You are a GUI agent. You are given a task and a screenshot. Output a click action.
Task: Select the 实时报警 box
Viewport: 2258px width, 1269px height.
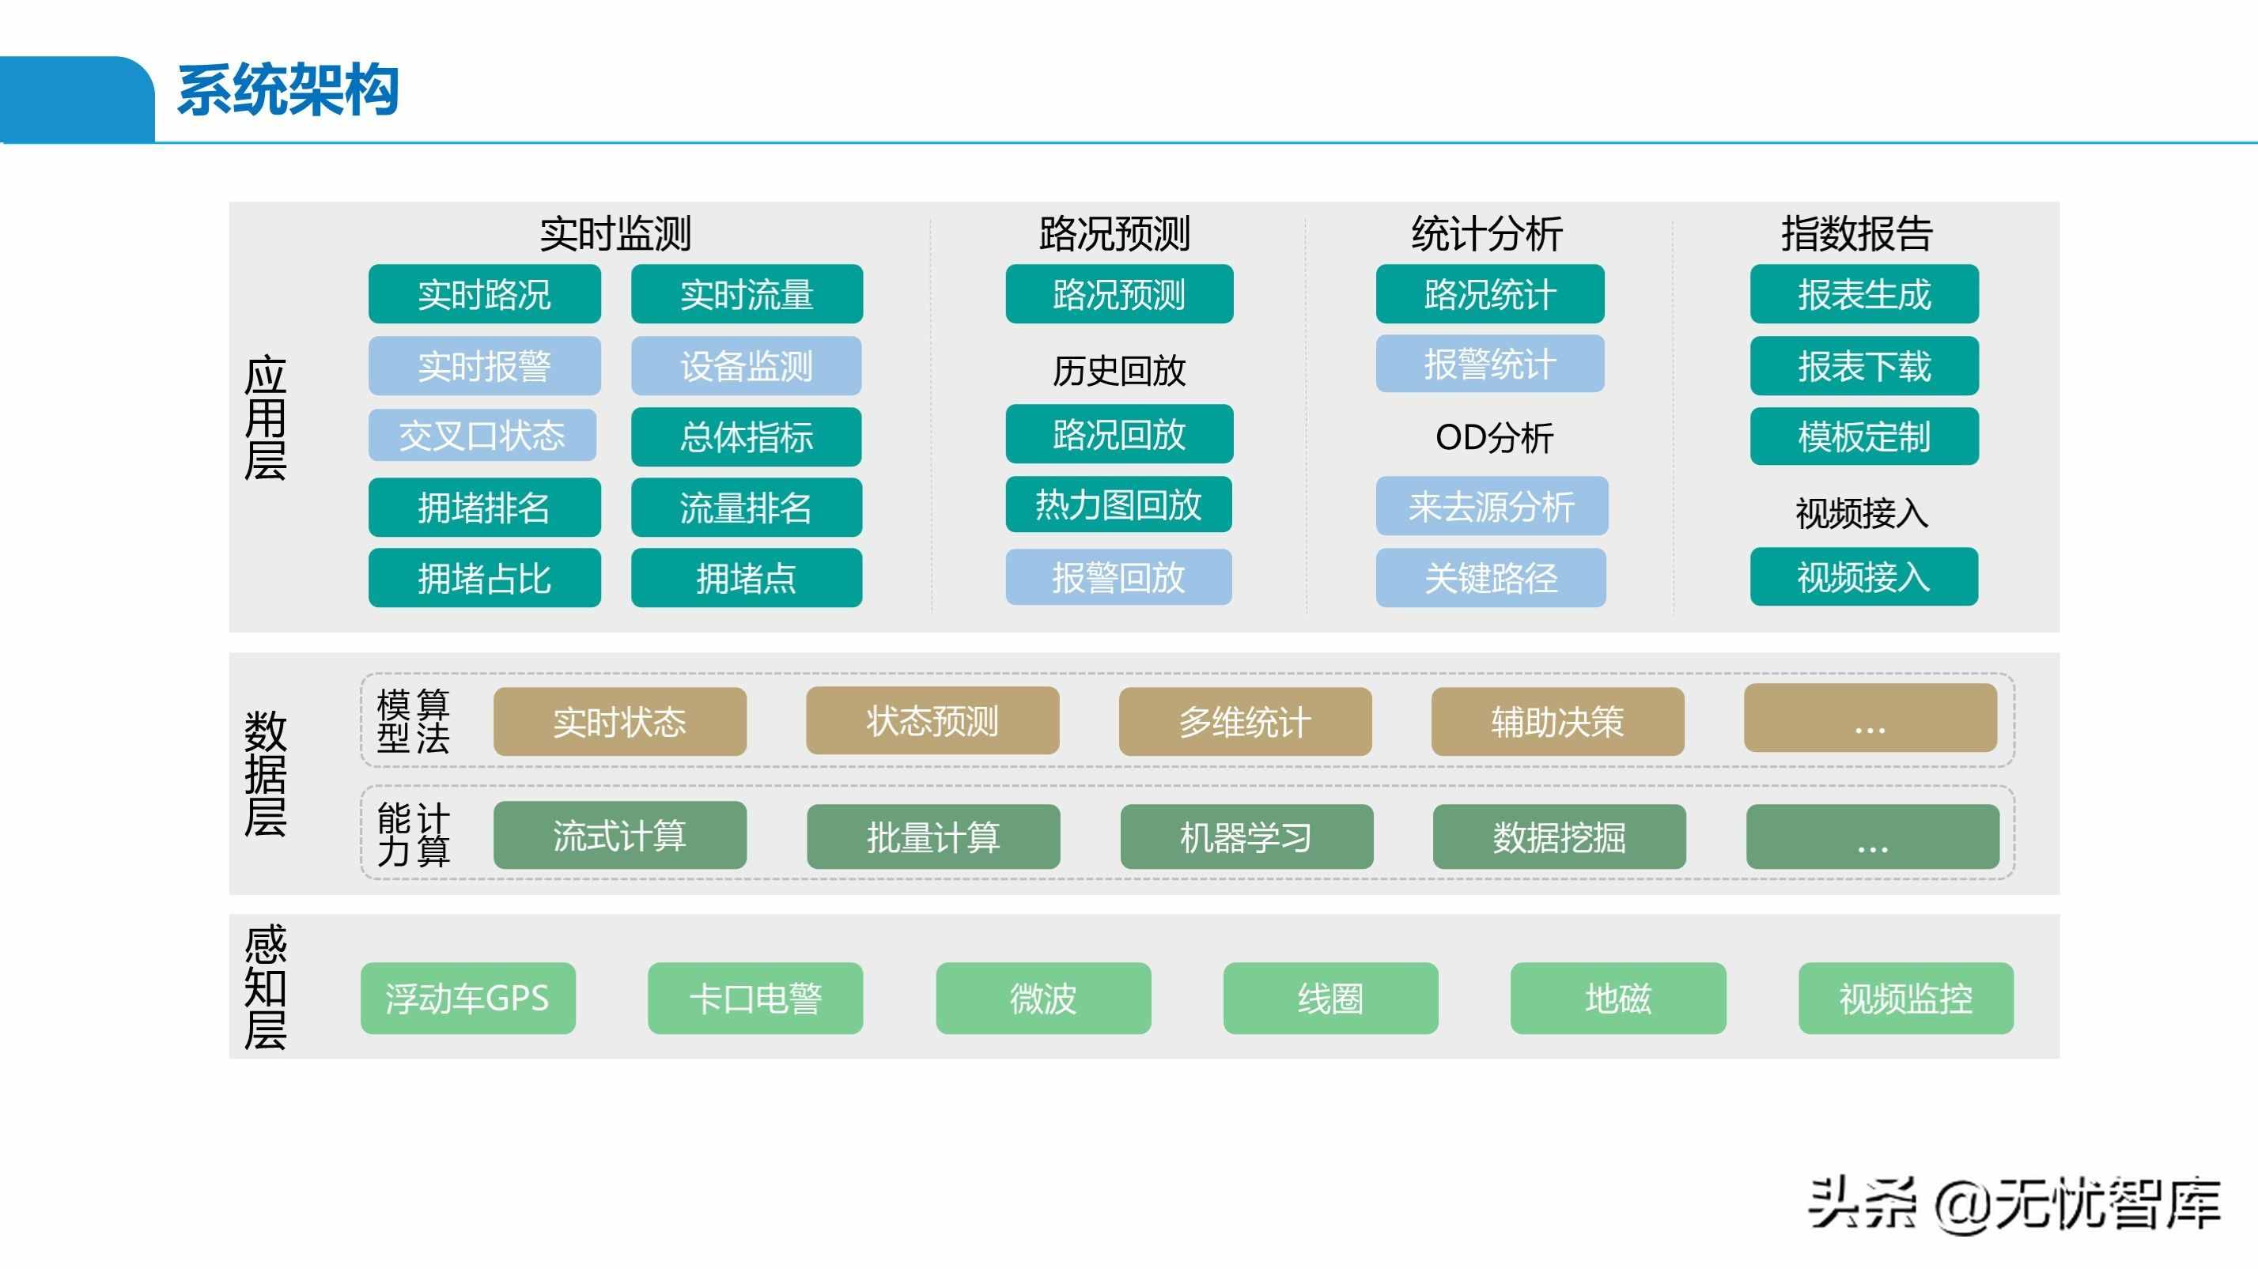(485, 365)
